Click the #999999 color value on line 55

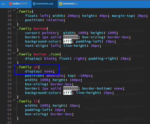tap(71, 88)
